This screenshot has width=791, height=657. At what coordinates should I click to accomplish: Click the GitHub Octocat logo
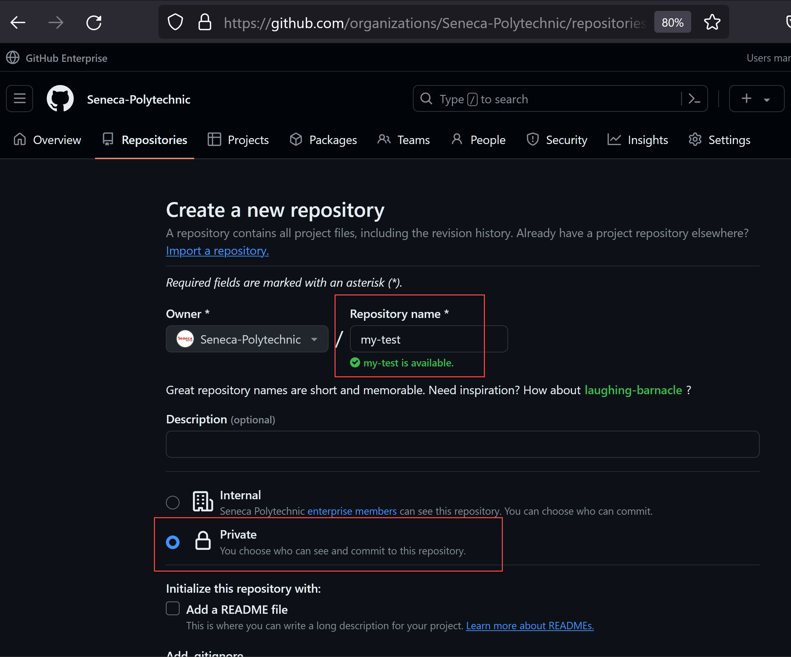click(60, 99)
